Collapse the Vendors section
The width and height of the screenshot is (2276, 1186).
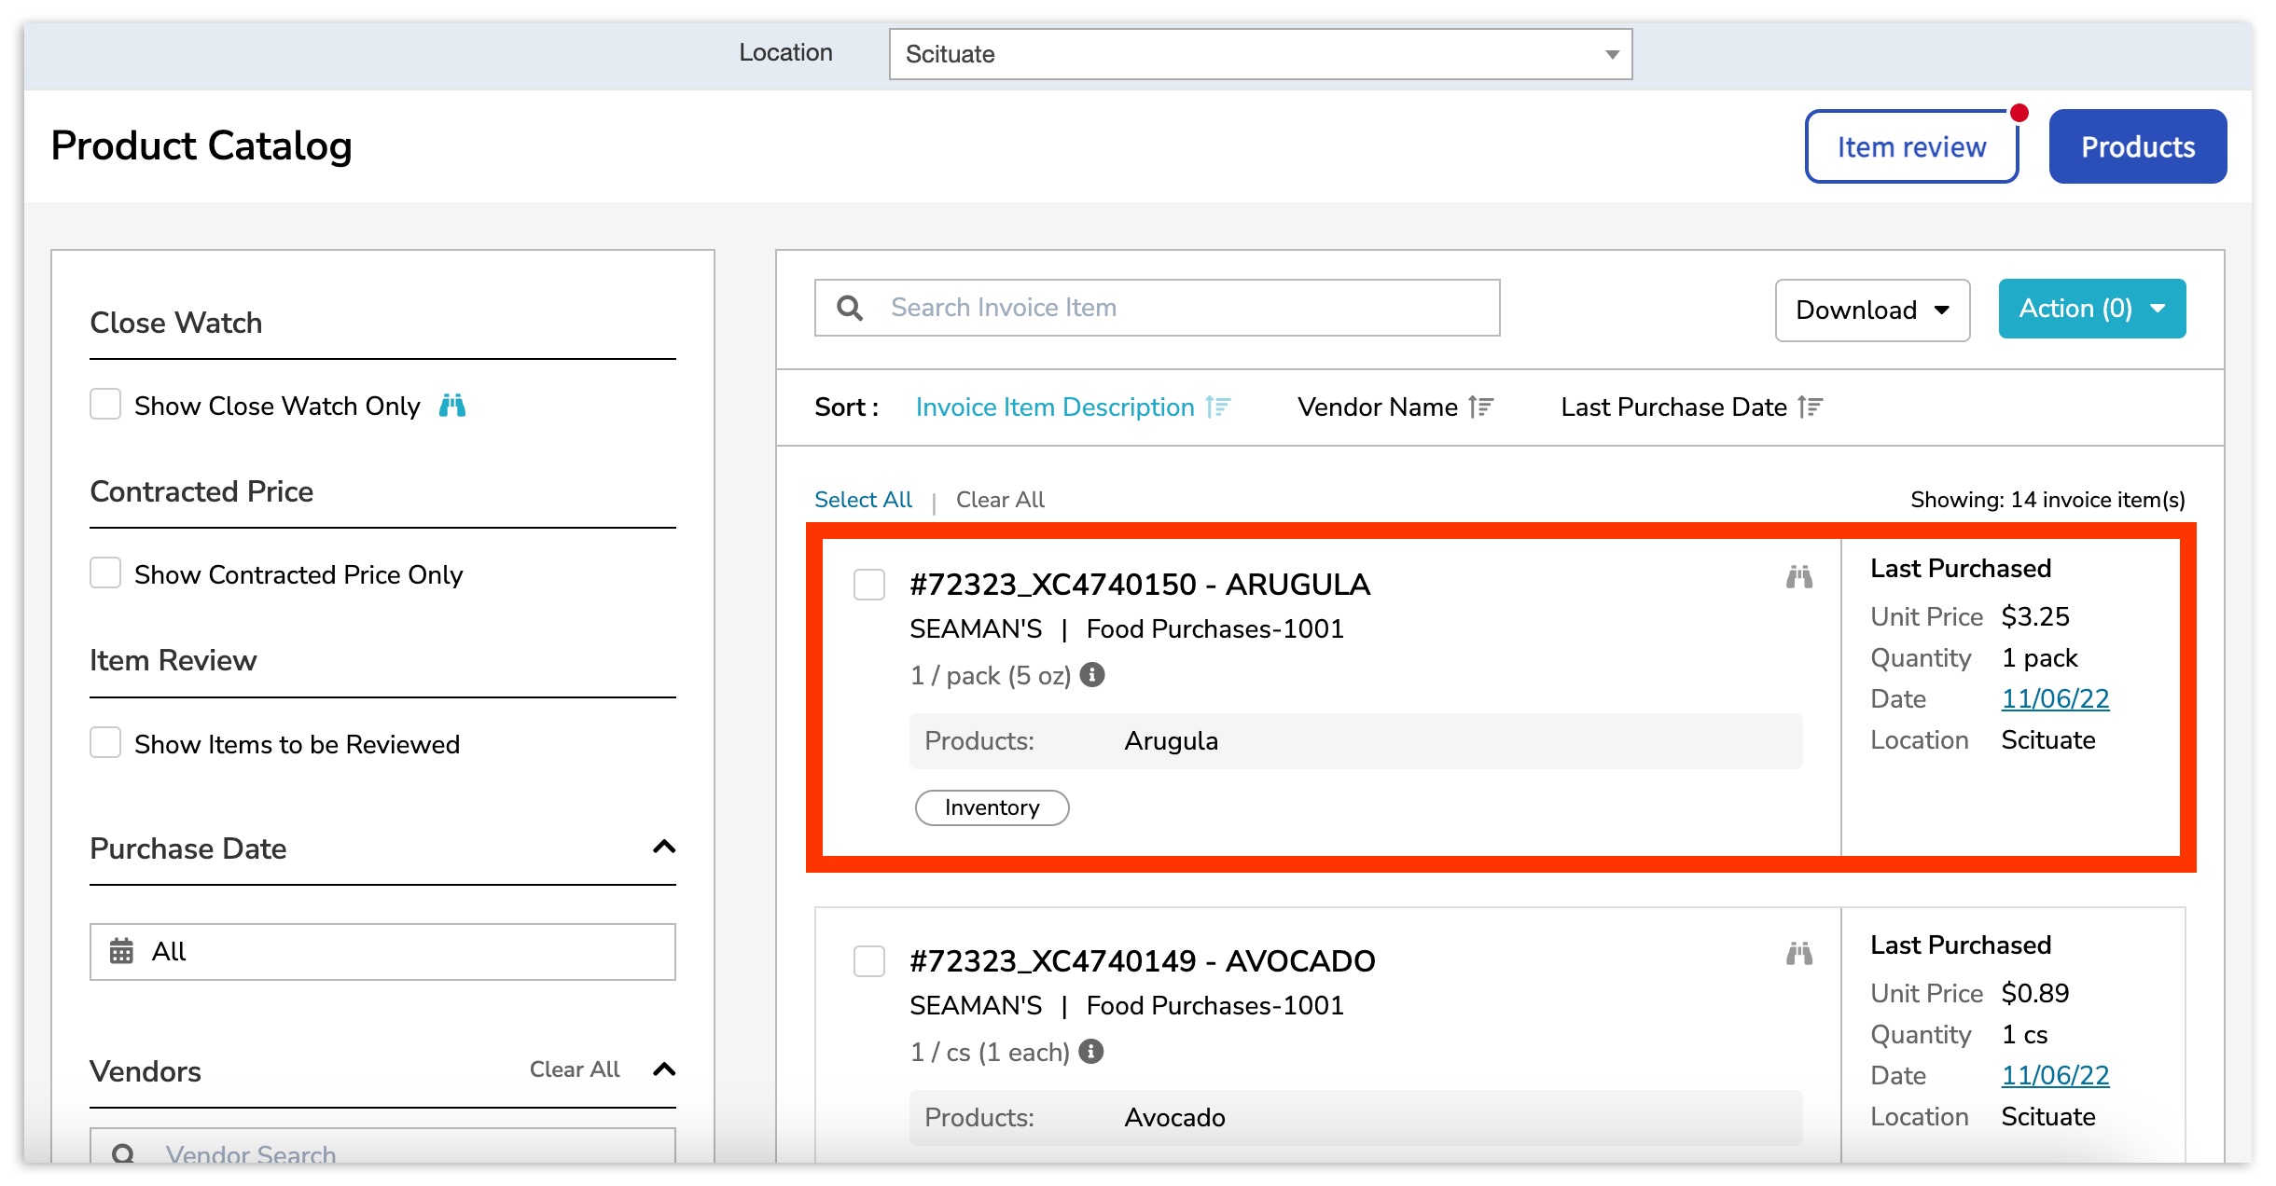[x=665, y=1070]
